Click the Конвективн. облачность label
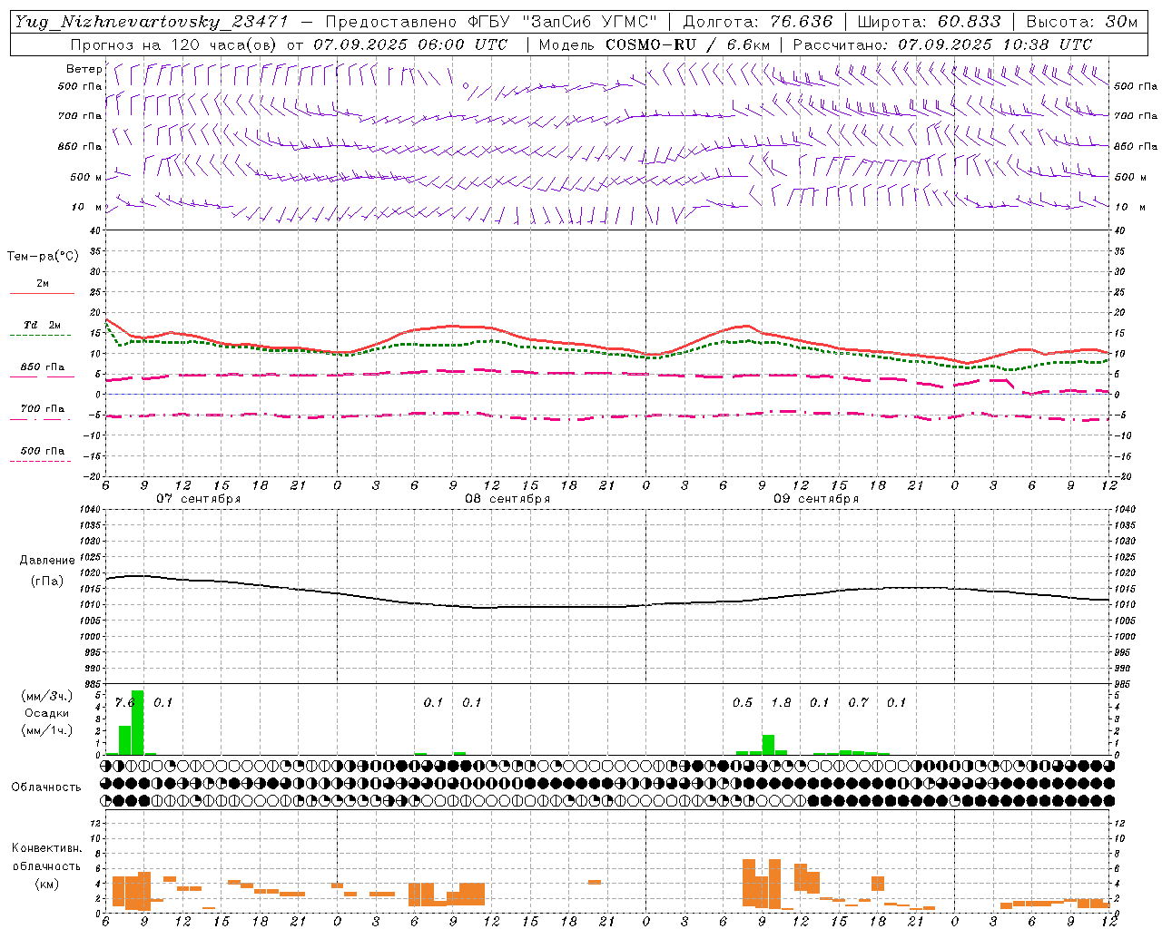This screenshot has height=929, width=1162. click(46, 857)
